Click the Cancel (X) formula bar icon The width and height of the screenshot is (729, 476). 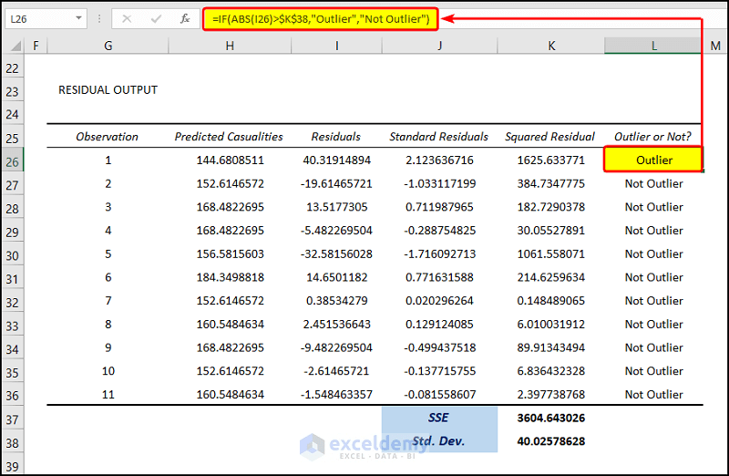(x=127, y=19)
